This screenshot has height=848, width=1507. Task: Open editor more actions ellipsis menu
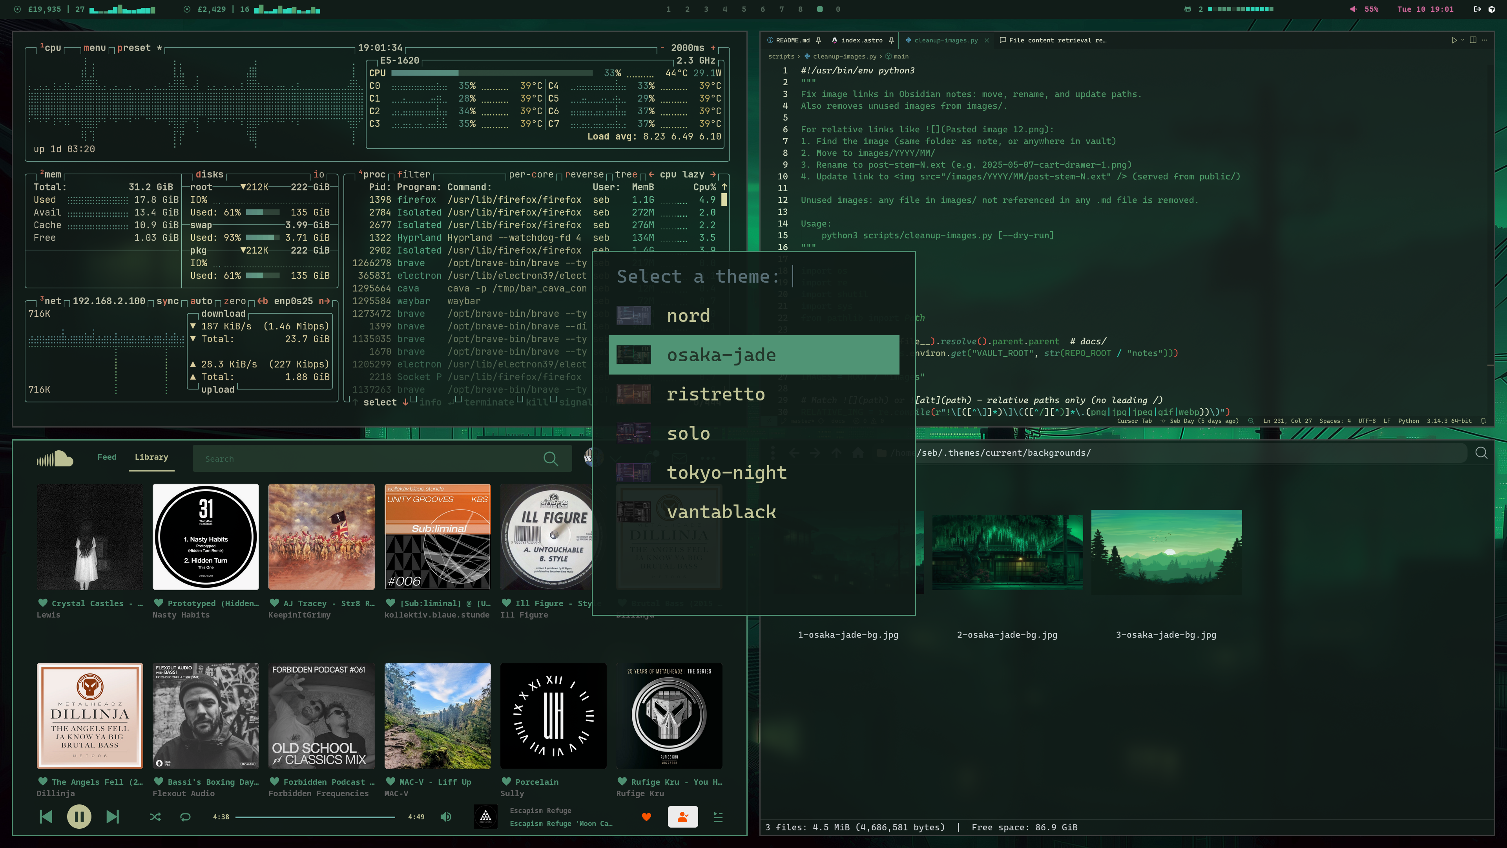point(1485,40)
